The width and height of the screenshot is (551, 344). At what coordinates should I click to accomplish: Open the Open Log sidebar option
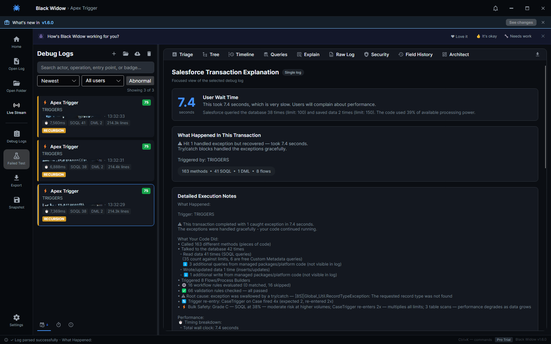click(x=17, y=64)
